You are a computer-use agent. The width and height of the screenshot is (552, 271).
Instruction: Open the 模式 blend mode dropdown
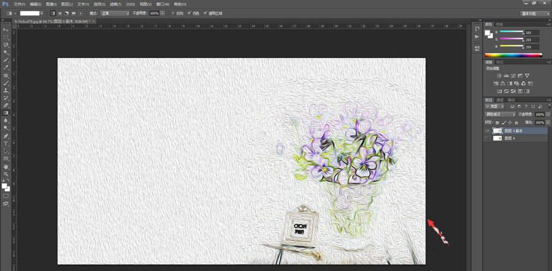(x=115, y=12)
